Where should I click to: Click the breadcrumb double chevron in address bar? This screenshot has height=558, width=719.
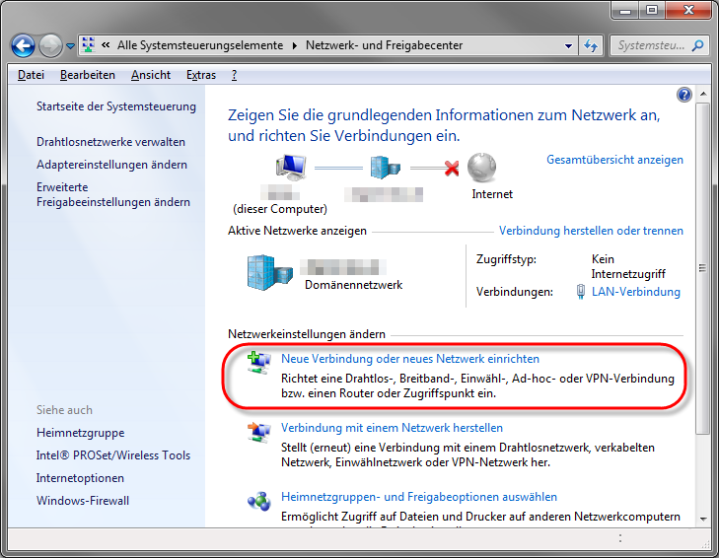(x=106, y=45)
